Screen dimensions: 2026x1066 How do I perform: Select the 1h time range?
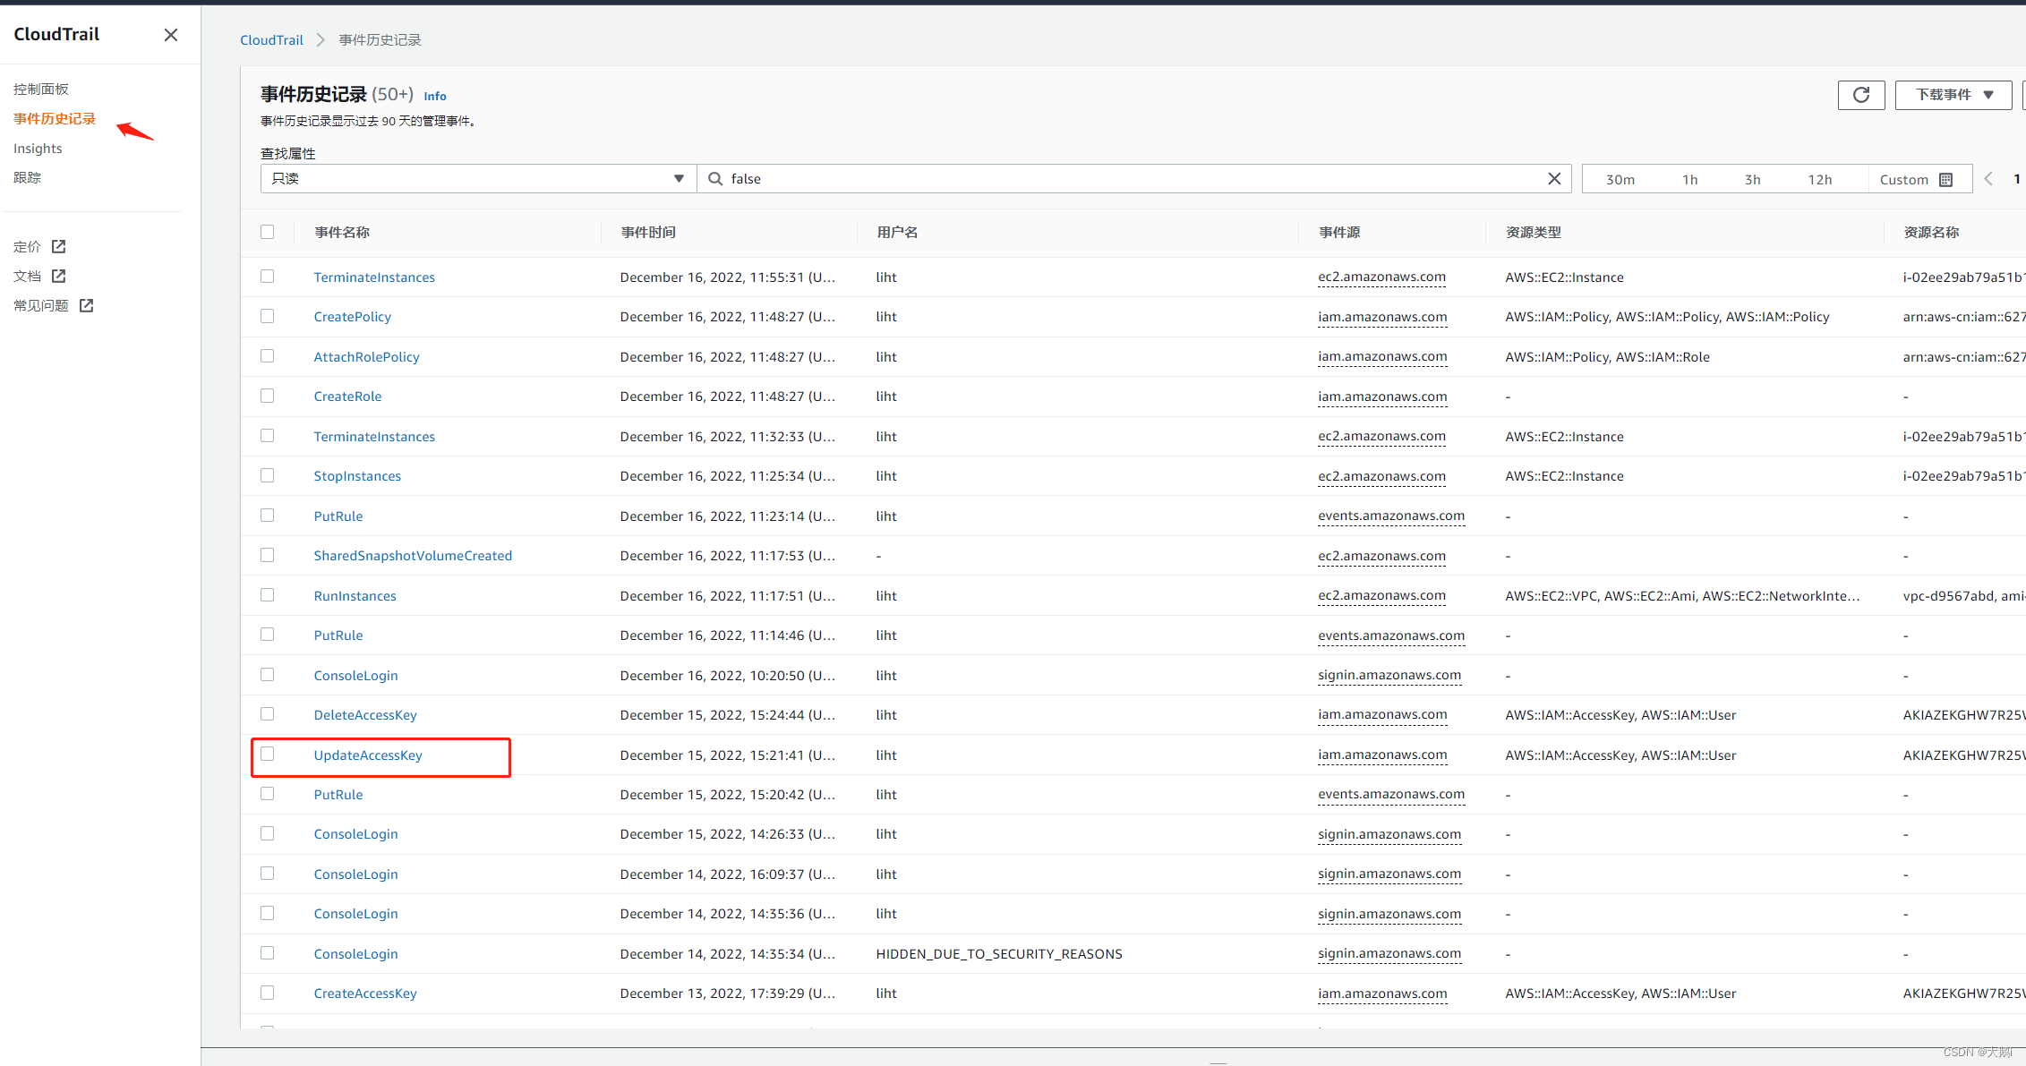point(1689,180)
